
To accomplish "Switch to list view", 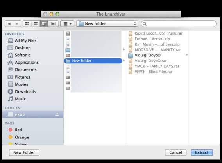I will coord(36,24).
